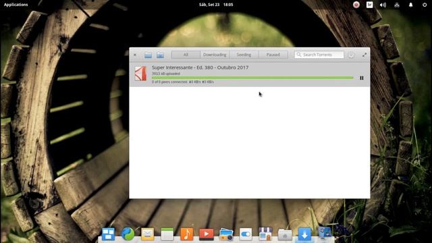
Task: Show All torrents tab
Action: point(186,55)
